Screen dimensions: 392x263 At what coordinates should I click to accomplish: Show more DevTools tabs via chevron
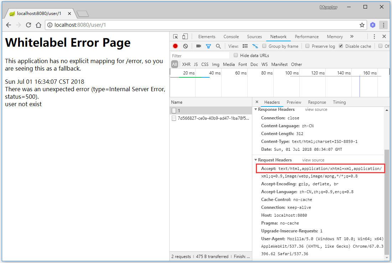coord(352,36)
